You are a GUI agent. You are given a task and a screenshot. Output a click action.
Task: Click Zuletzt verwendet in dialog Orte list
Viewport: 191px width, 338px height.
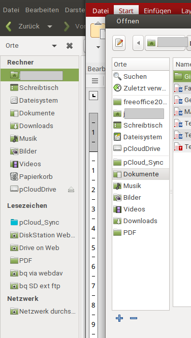click(x=141, y=88)
